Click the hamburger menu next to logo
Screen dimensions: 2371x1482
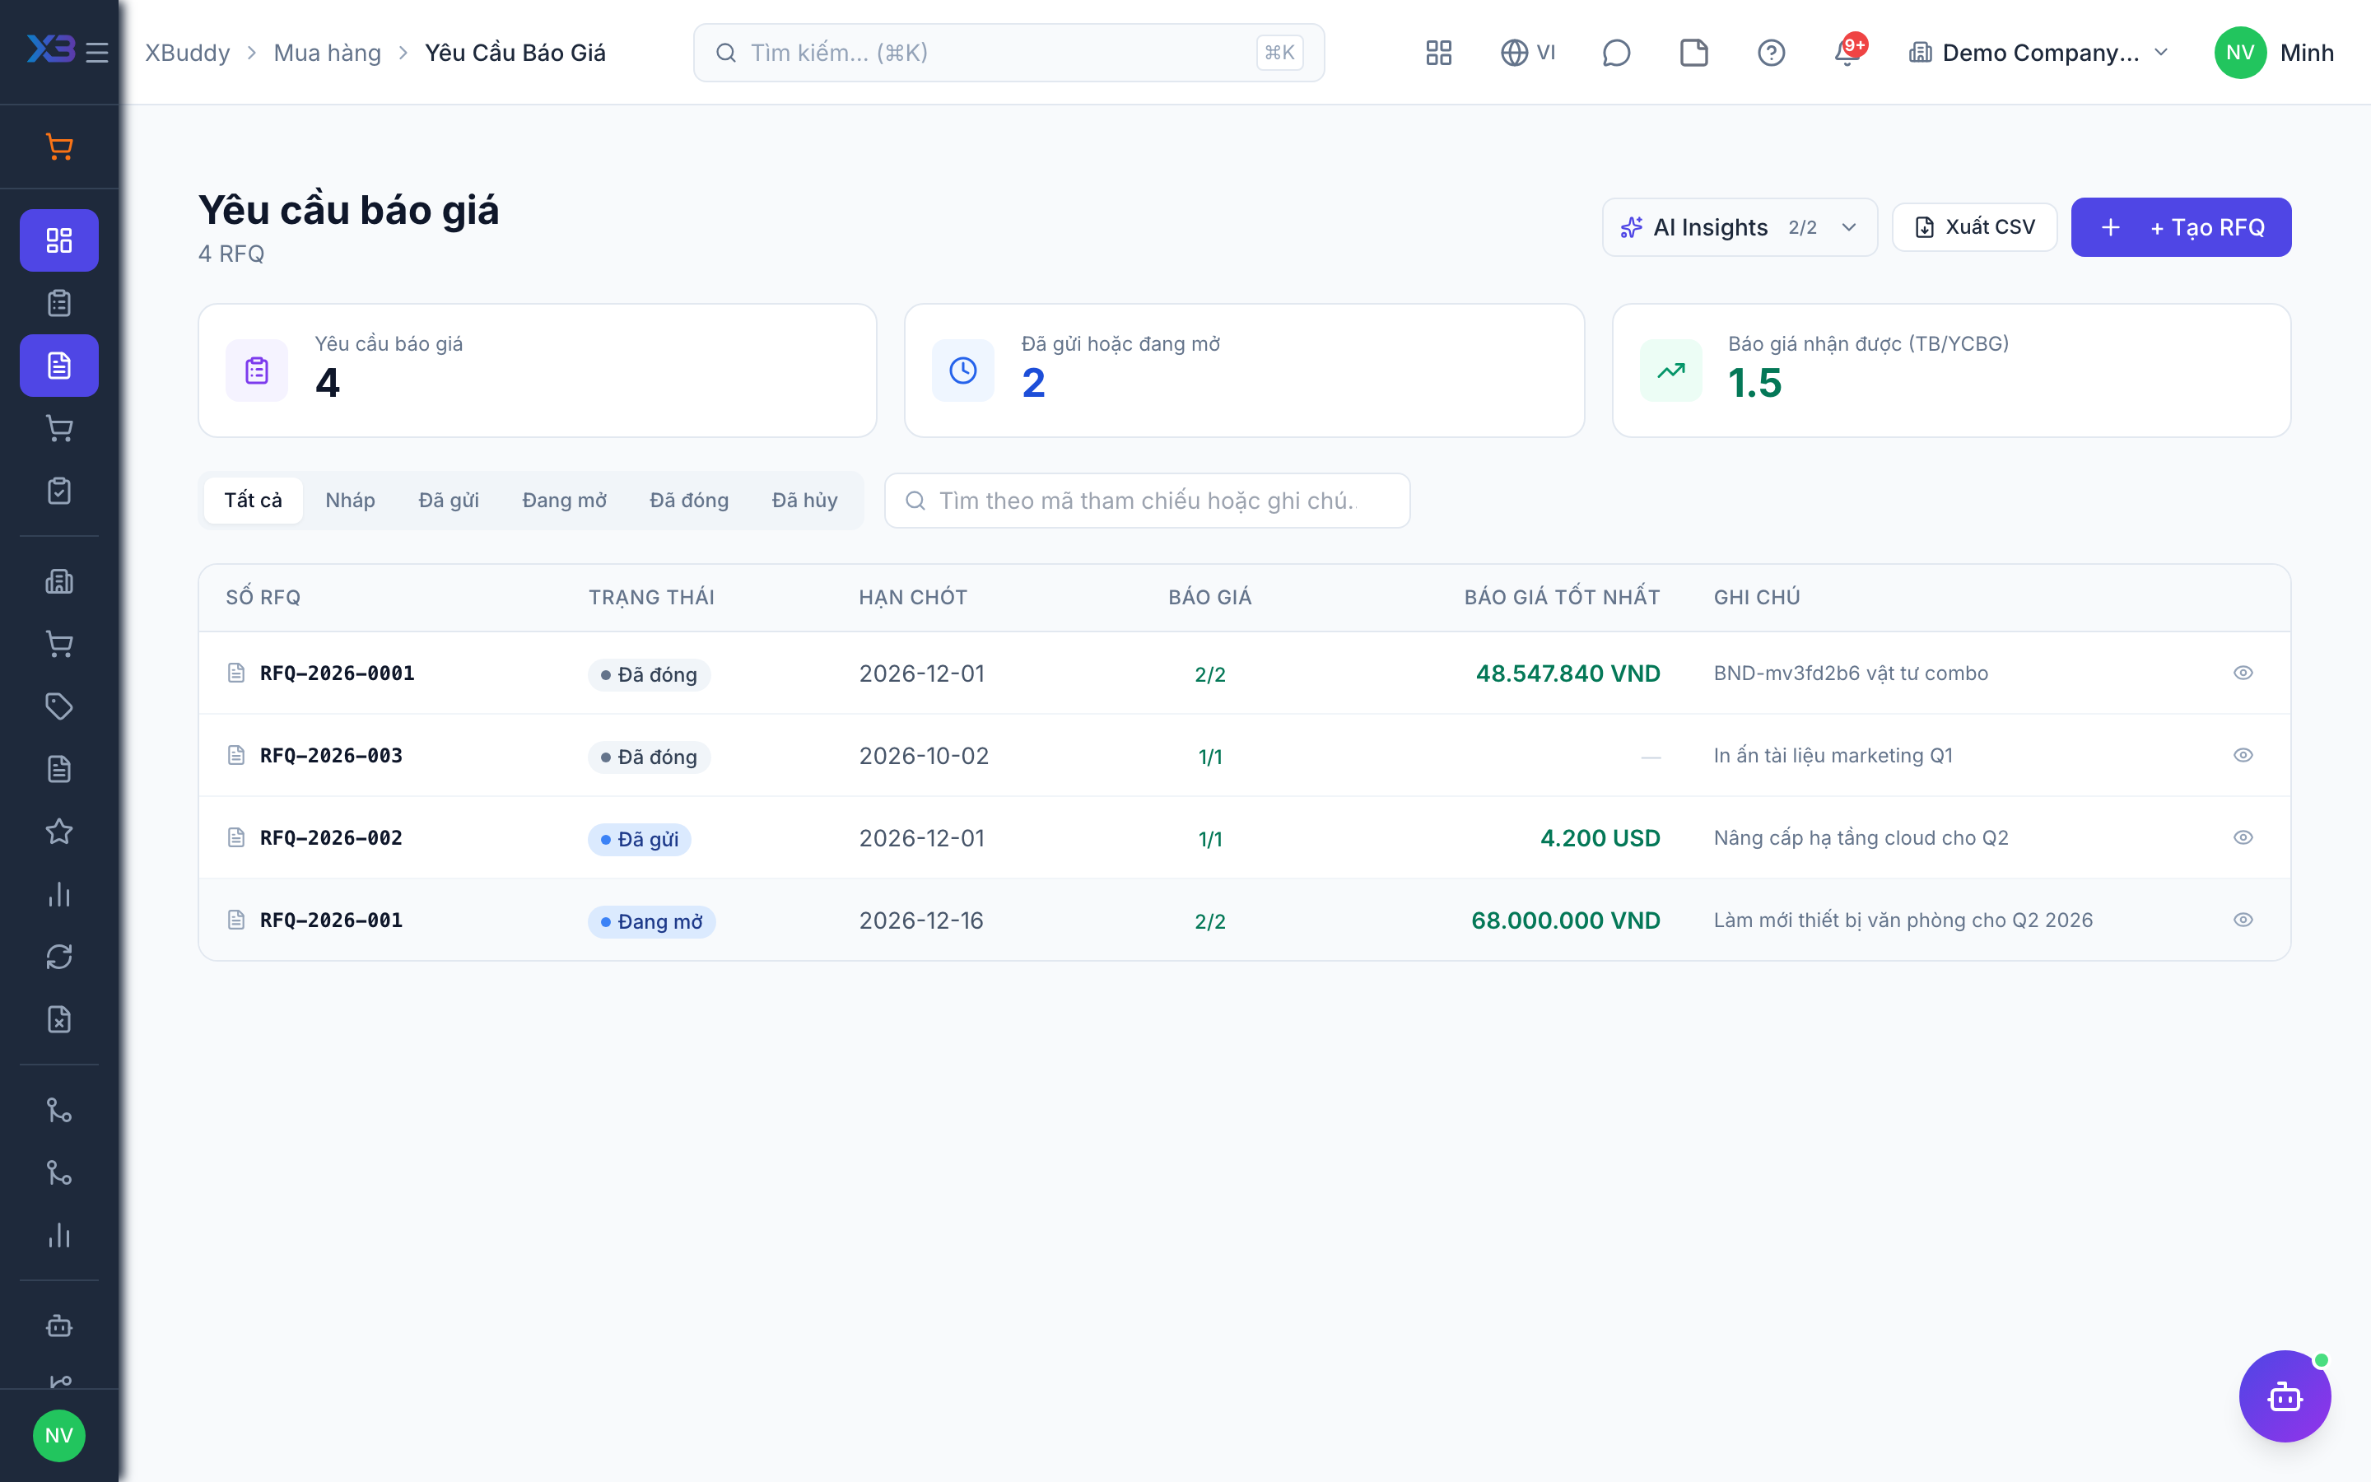coord(97,52)
